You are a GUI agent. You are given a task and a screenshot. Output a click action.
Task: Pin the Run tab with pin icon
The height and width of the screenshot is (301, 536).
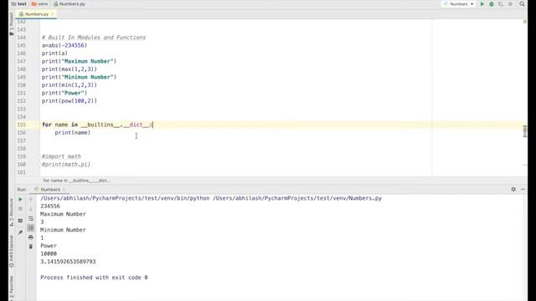coord(20,232)
